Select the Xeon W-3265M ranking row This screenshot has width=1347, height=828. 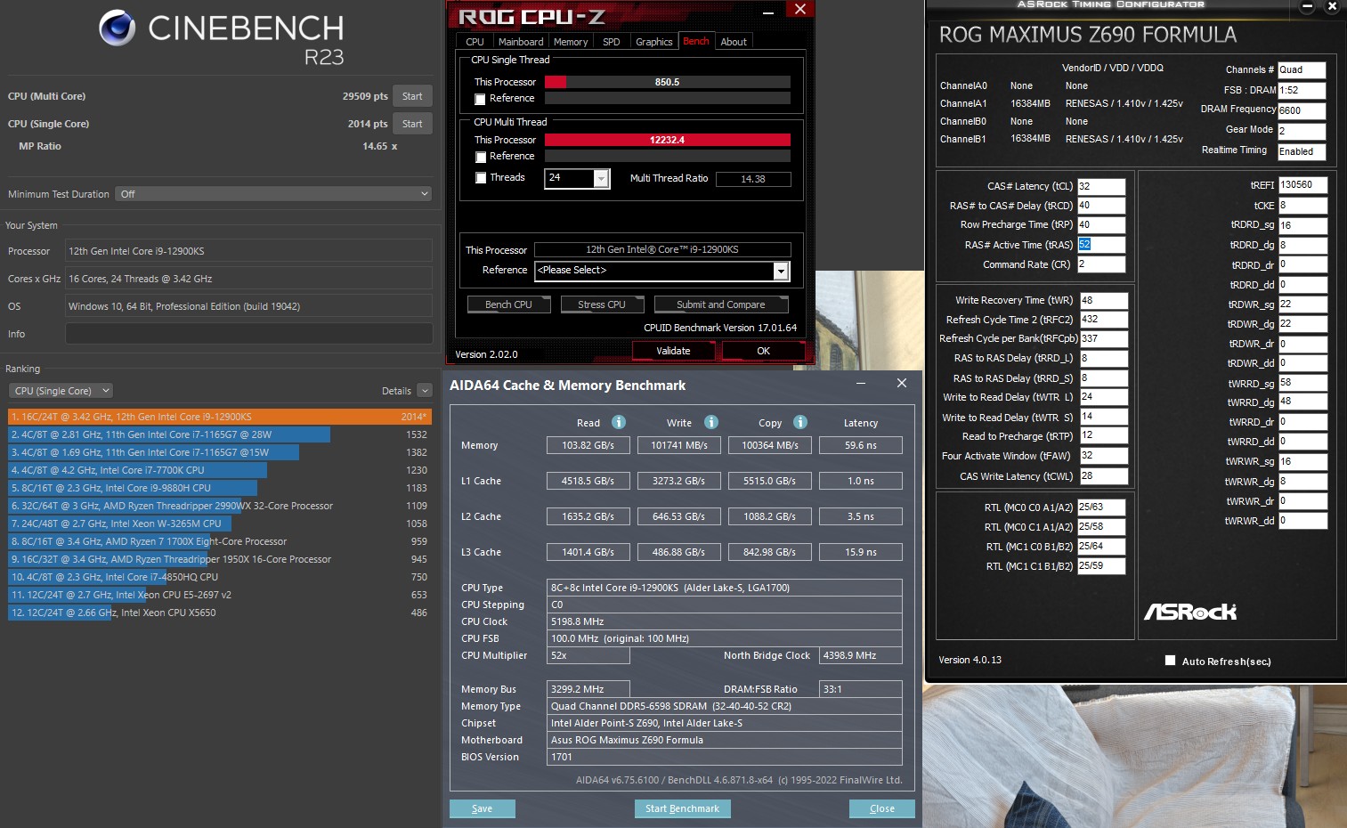coord(220,524)
